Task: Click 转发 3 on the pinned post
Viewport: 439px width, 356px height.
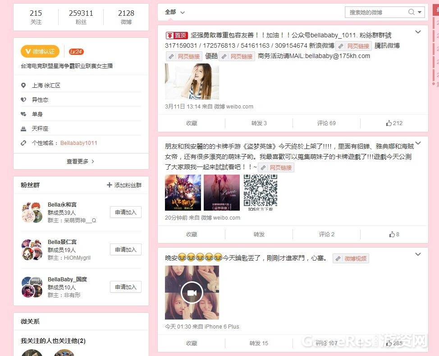Action: pos(259,123)
